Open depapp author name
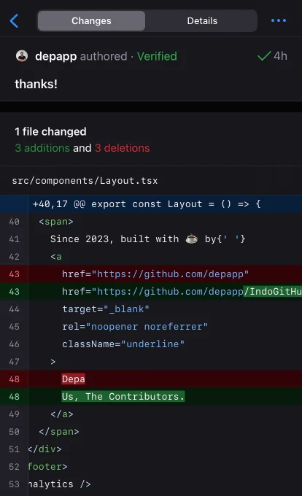Screen dimensions: 302x496 click(56, 56)
